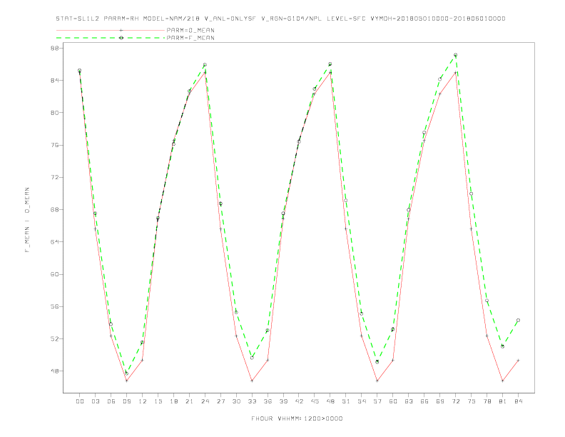Click the 09 forecast hour on the x-axis
Viewport: 565px width, 437px height.
pos(126,401)
